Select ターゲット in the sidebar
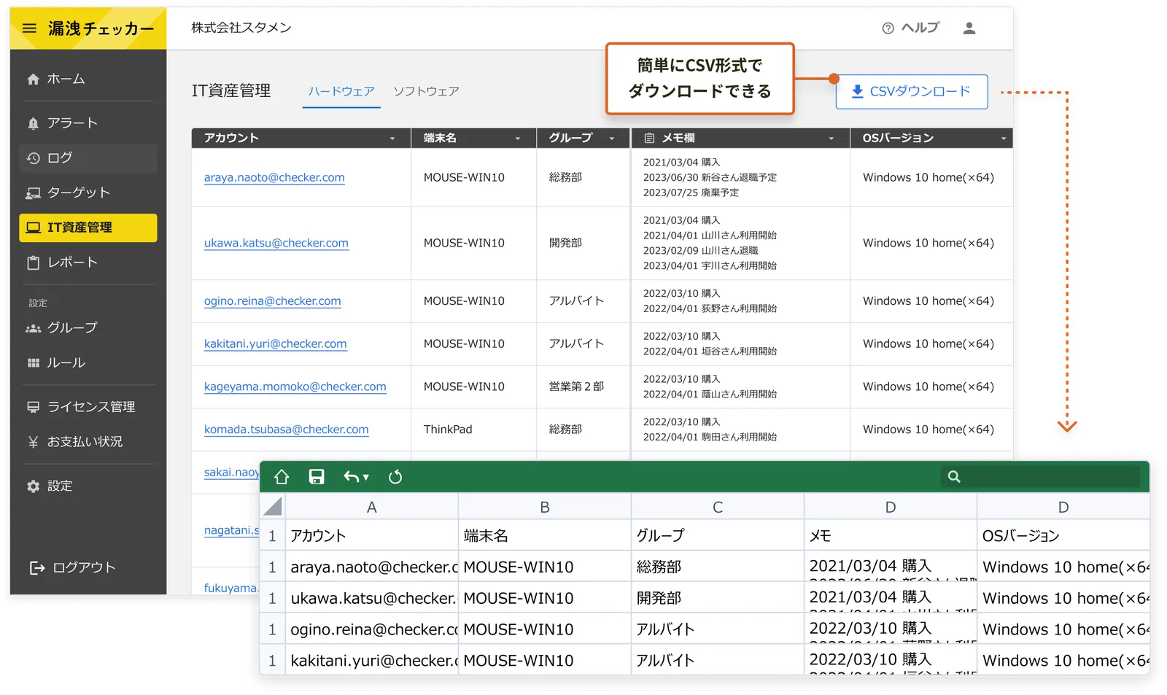The width and height of the screenshot is (1167, 695). (88, 193)
